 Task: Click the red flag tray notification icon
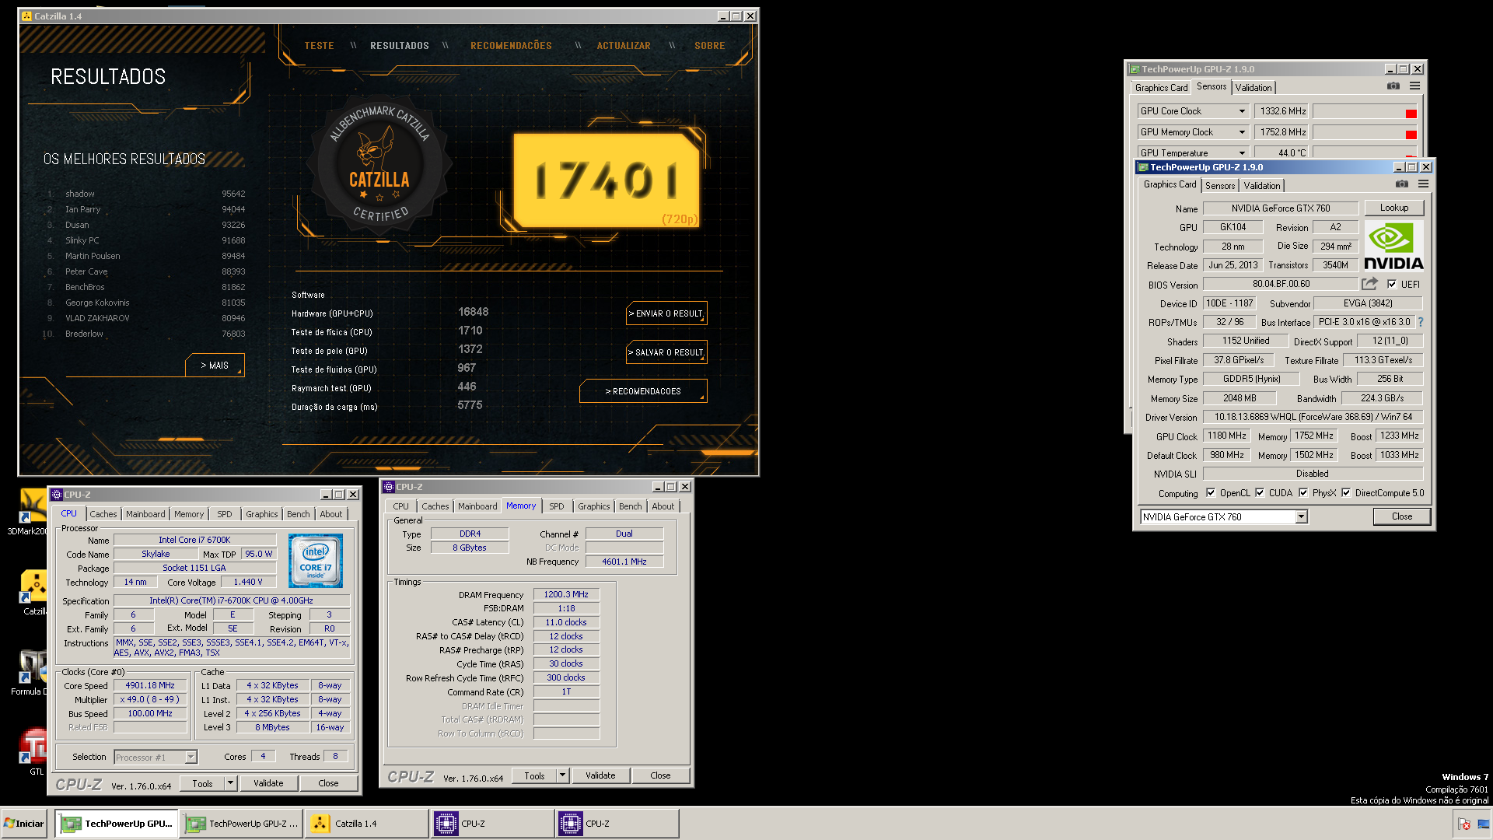coord(1463,824)
